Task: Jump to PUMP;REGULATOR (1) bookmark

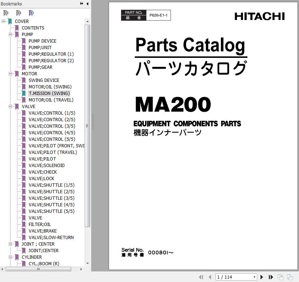Action: tap(51, 54)
